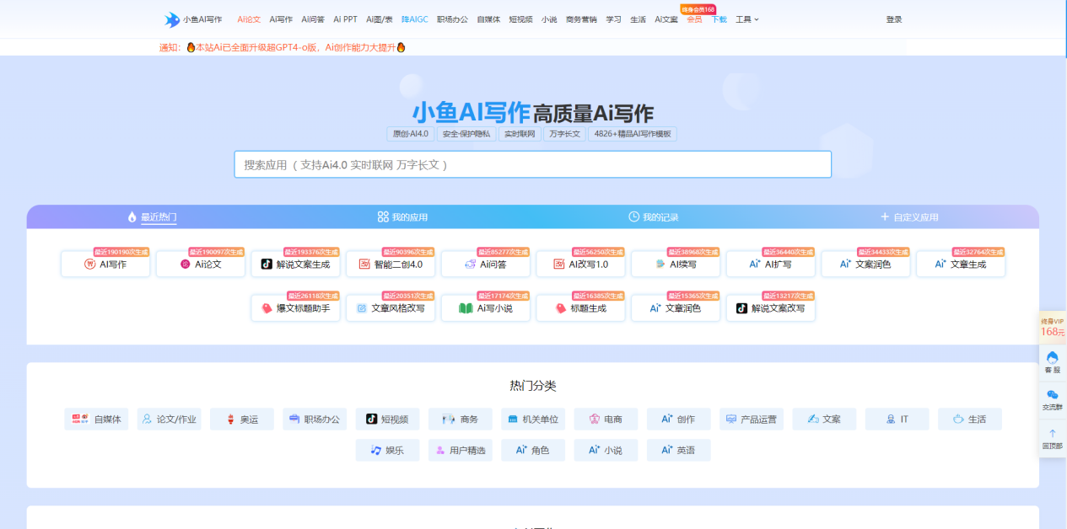Image resolution: width=1067 pixels, height=529 pixels.
Task: Select the 短视频 category chip
Action: point(388,419)
